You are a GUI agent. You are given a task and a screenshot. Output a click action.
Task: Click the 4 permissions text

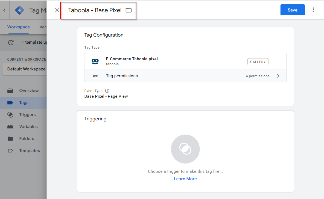coord(258,76)
